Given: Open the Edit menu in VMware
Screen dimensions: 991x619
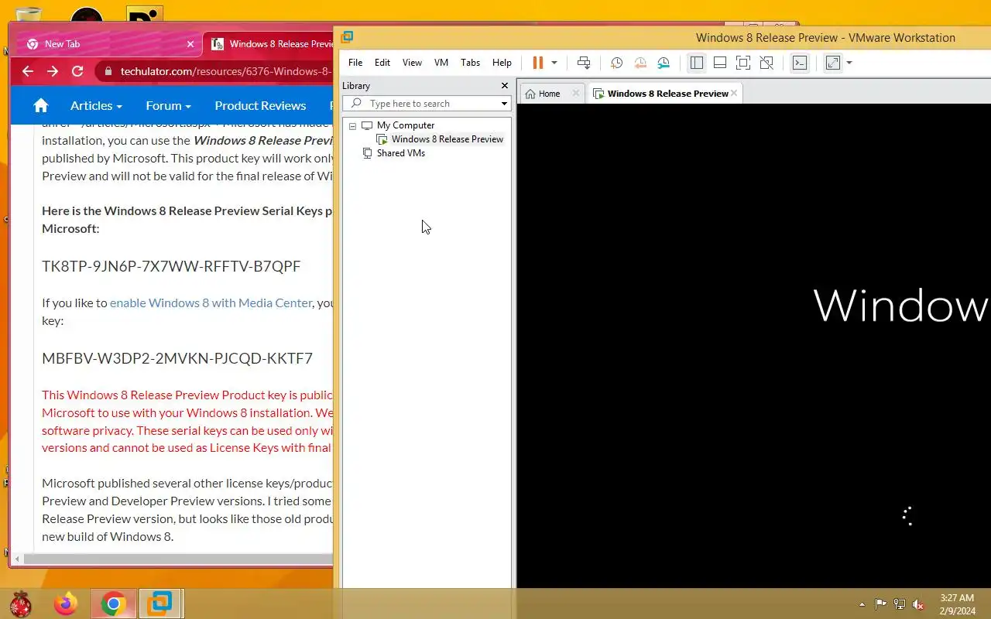Looking at the screenshot, I should 382,63.
